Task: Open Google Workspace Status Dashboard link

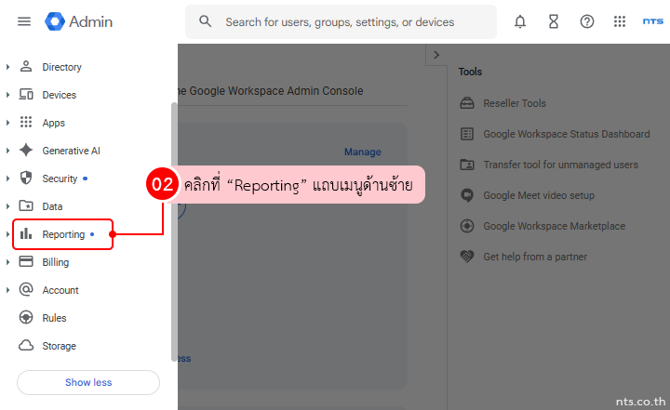Action: click(x=566, y=134)
